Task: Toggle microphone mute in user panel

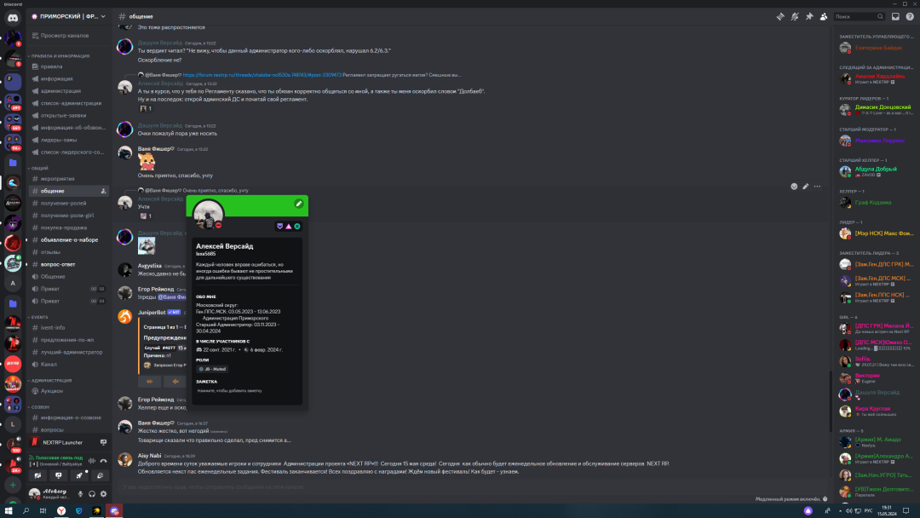Action: 80,494
